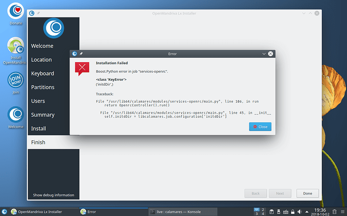Minimize the Error dialog with chevron
Screen dimensions: 347x216
[x=264, y=54]
